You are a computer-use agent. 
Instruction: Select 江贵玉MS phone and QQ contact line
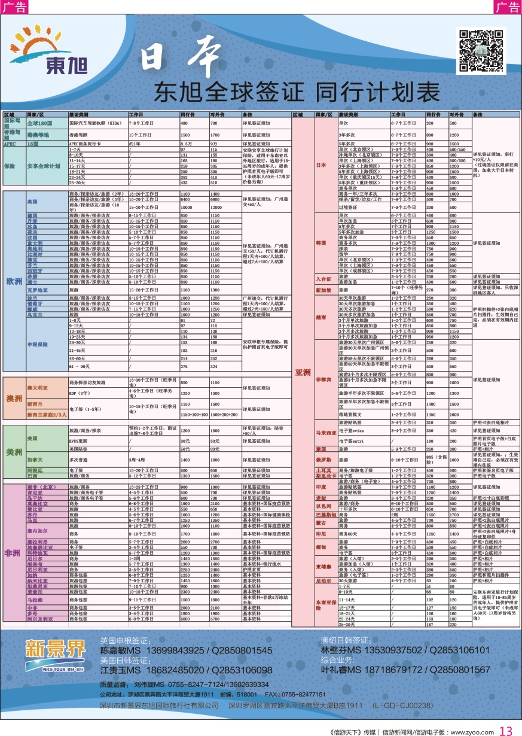click(187, 670)
